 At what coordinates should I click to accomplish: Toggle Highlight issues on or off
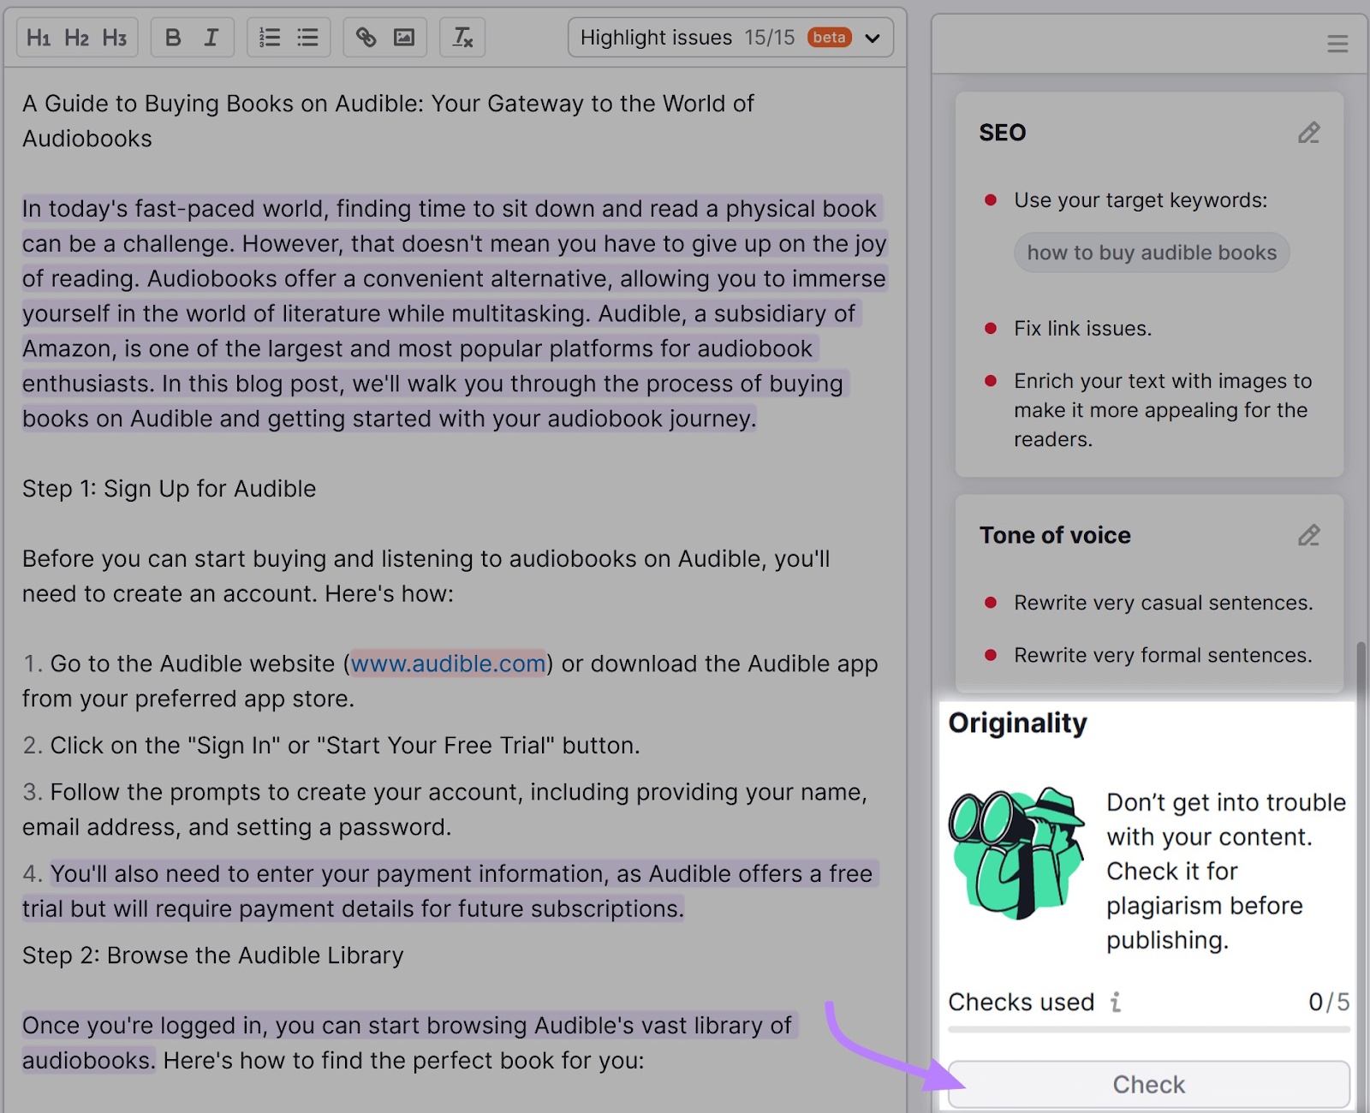point(656,38)
